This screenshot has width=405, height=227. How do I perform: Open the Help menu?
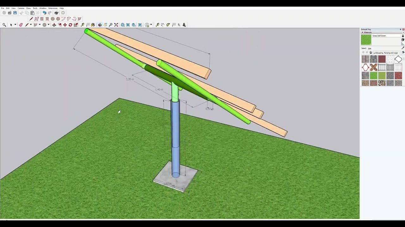(x=61, y=8)
